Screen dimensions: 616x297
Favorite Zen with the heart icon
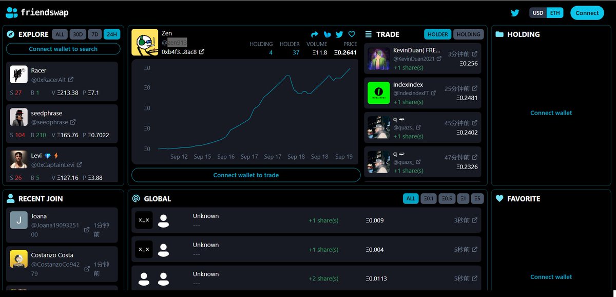pos(352,34)
